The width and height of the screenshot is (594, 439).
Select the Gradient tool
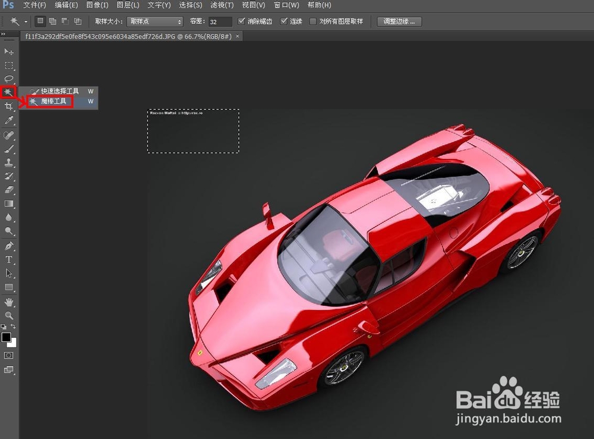9,204
